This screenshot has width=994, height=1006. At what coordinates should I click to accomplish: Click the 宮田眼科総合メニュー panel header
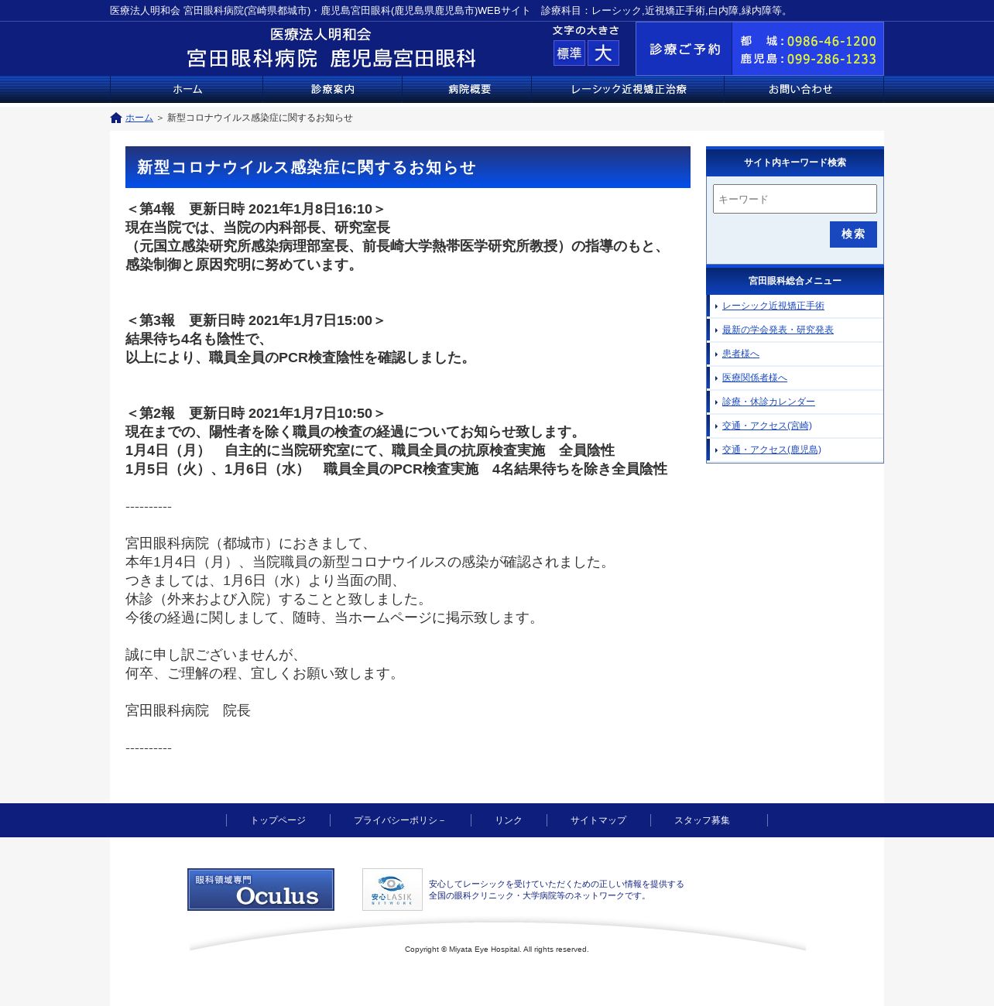pos(795,281)
